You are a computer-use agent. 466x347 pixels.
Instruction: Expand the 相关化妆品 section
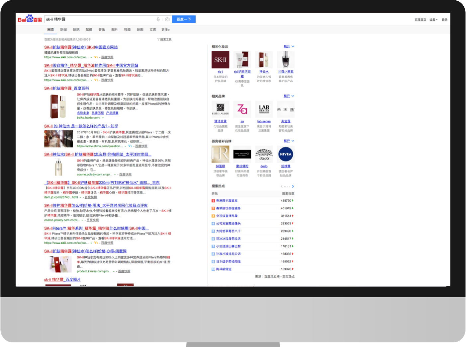[x=289, y=46]
